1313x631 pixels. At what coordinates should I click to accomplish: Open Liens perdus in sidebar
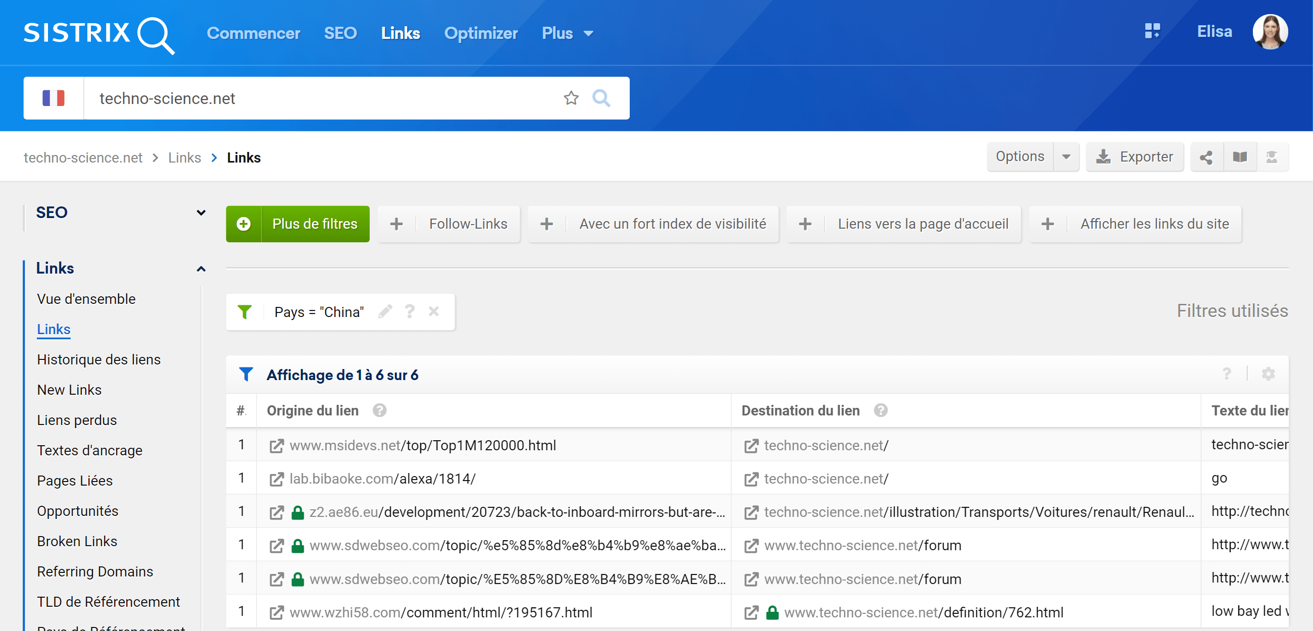click(x=77, y=420)
